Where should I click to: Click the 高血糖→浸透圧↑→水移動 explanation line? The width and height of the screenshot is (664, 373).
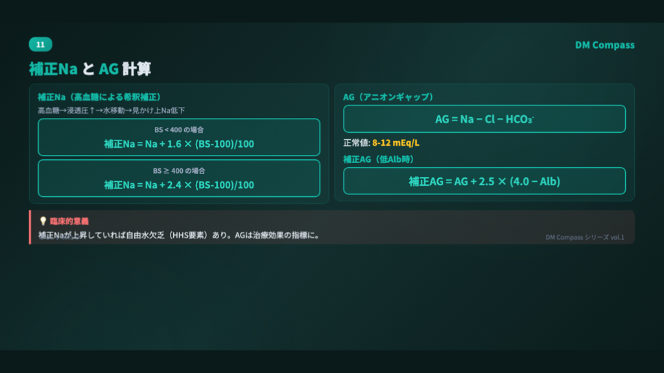pyautogui.click(x=112, y=111)
